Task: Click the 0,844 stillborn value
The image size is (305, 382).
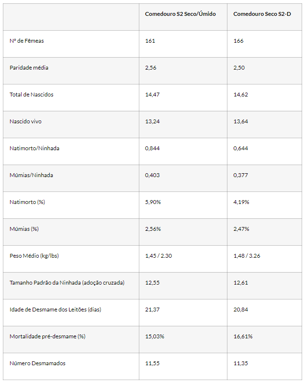Action: pos(152,148)
